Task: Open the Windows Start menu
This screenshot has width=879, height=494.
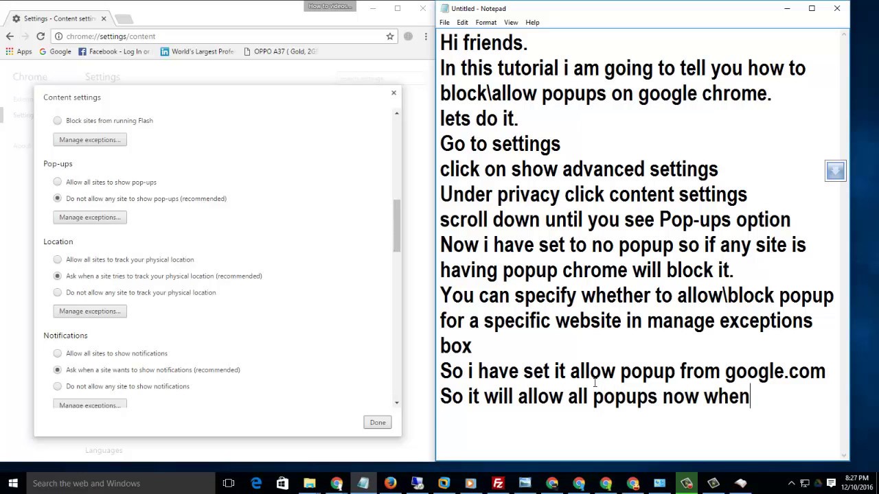Action: click(13, 484)
